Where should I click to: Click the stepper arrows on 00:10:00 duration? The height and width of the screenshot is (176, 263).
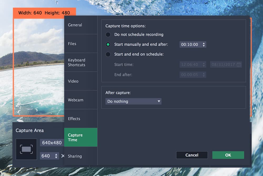[204, 45]
